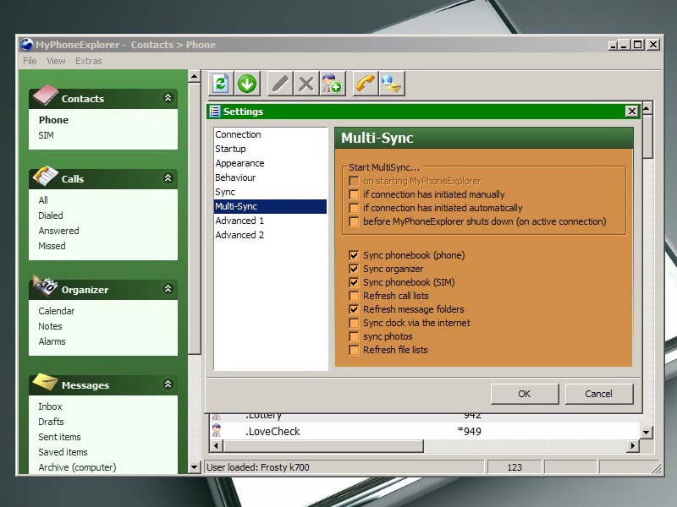
Task: Click the send message globe icon
Action: [392, 83]
